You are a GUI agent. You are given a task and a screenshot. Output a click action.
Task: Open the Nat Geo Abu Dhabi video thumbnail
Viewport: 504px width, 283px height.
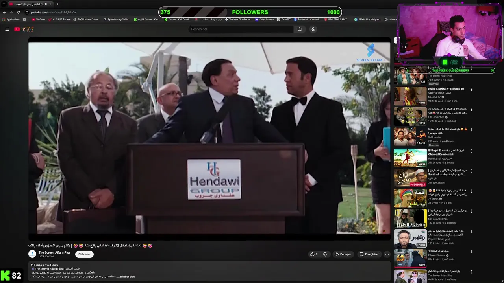tap(410, 218)
